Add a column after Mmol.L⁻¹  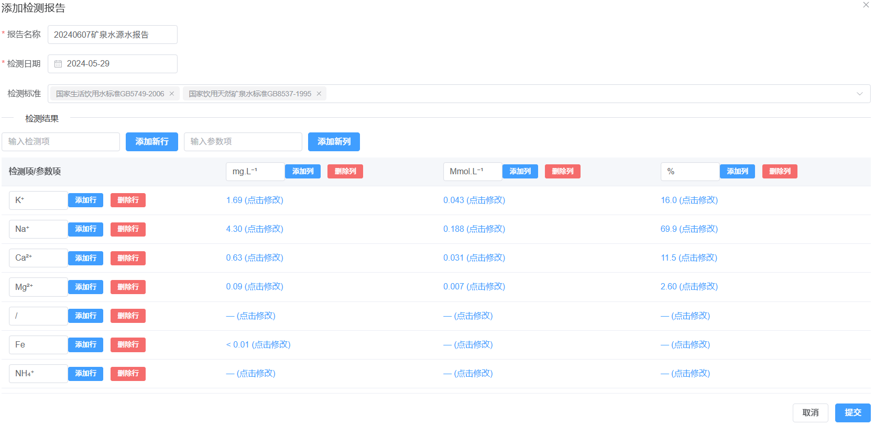(520, 172)
